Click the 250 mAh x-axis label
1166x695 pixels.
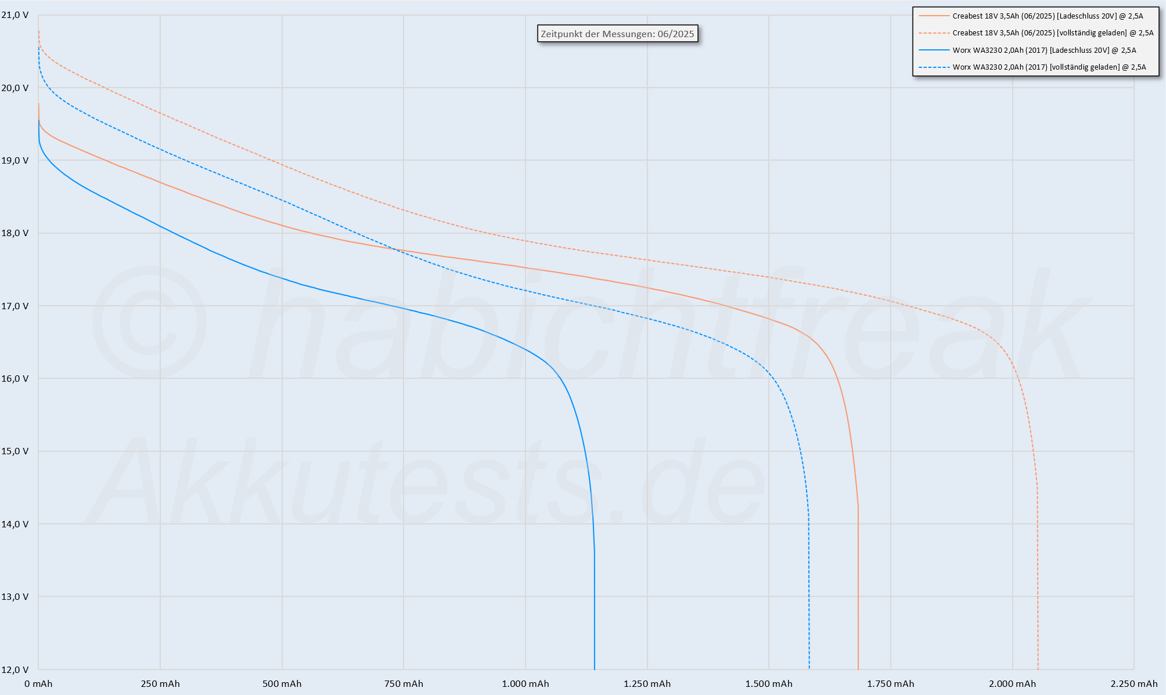tap(160, 684)
